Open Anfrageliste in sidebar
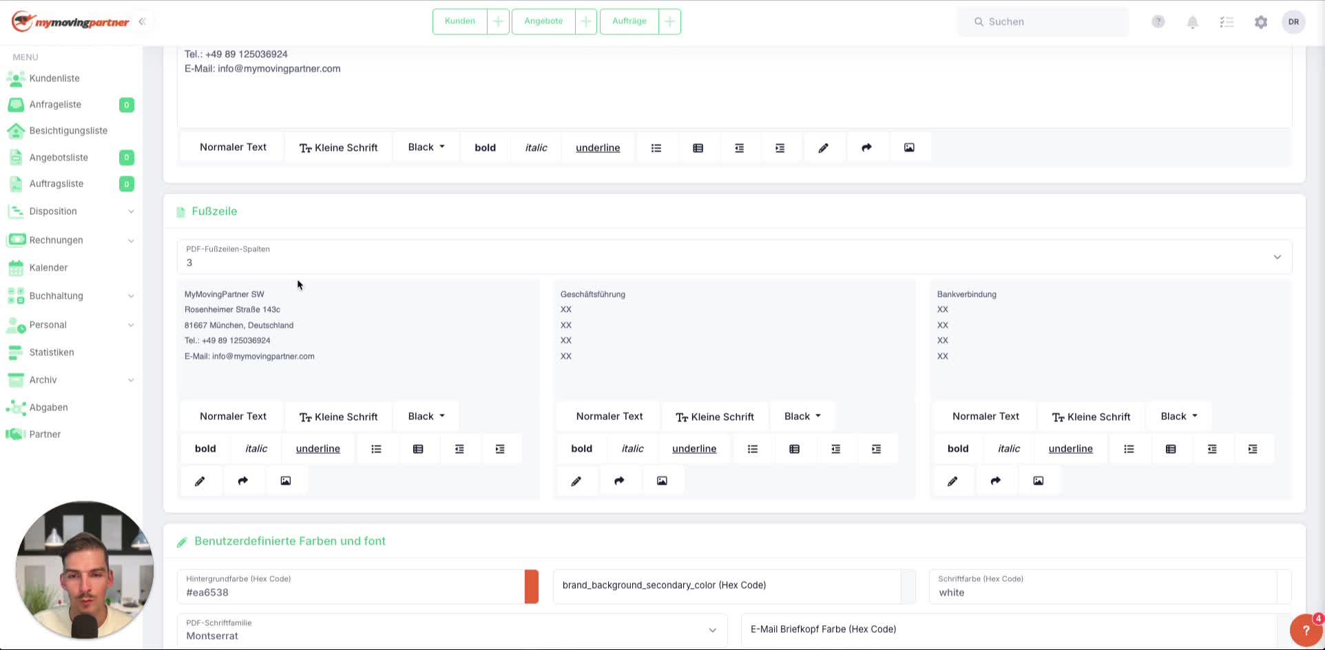This screenshot has height=650, width=1325. [x=55, y=105]
